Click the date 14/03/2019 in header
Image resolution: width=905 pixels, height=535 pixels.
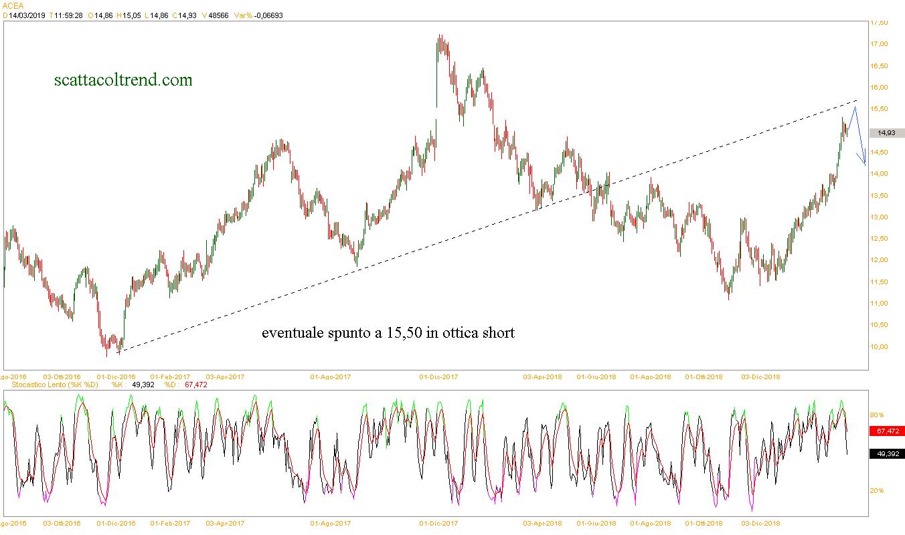point(27,15)
